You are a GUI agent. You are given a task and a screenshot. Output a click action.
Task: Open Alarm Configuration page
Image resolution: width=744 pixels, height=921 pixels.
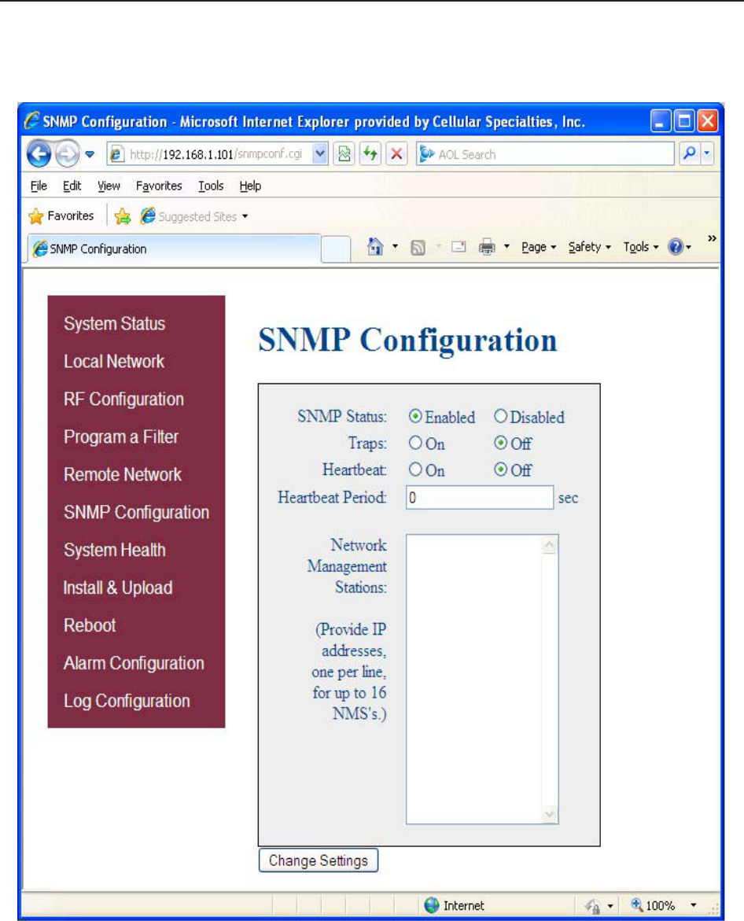pos(134,663)
